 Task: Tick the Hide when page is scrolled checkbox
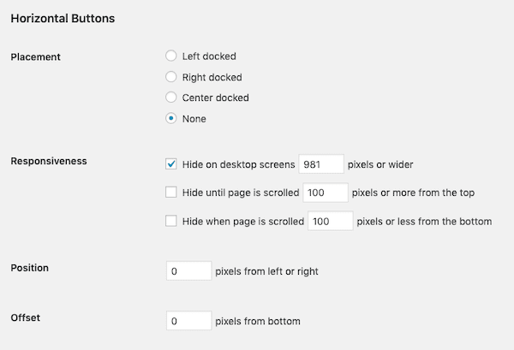tap(170, 221)
